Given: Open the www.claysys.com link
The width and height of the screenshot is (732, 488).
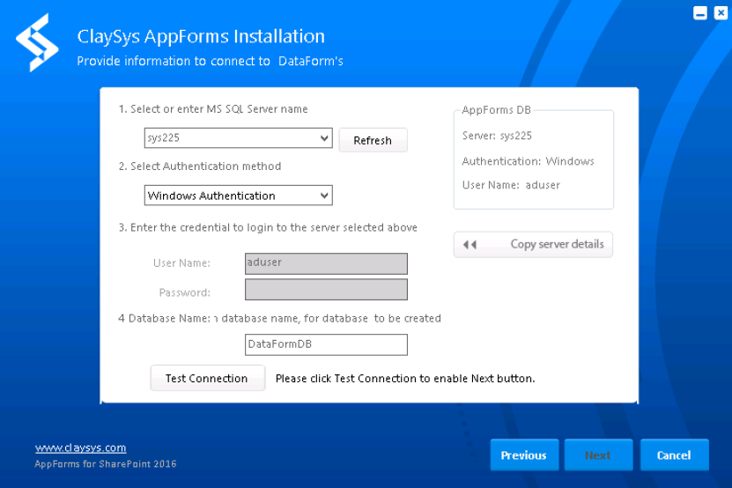Looking at the screenshot, I should (80, 447).
